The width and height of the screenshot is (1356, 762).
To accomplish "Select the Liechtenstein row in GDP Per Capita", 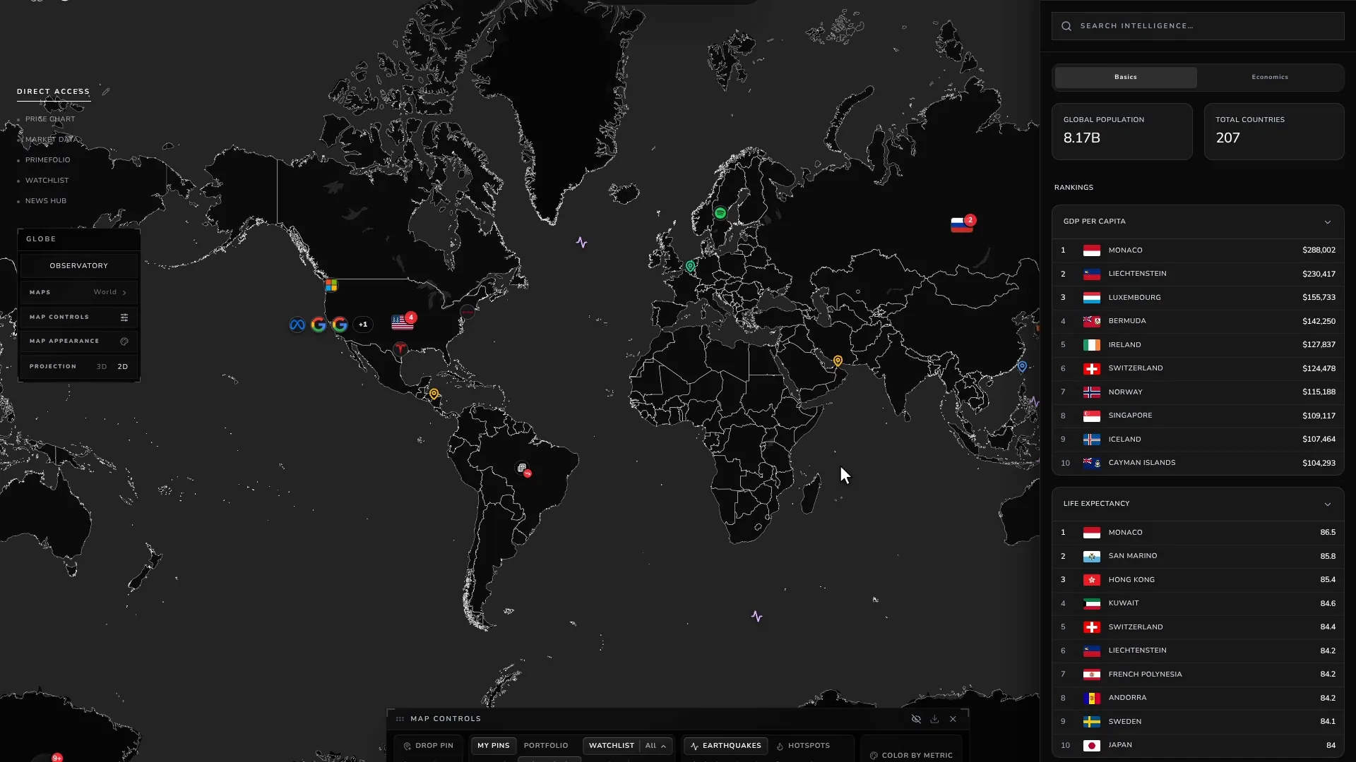I will (x=1198, y=274).
